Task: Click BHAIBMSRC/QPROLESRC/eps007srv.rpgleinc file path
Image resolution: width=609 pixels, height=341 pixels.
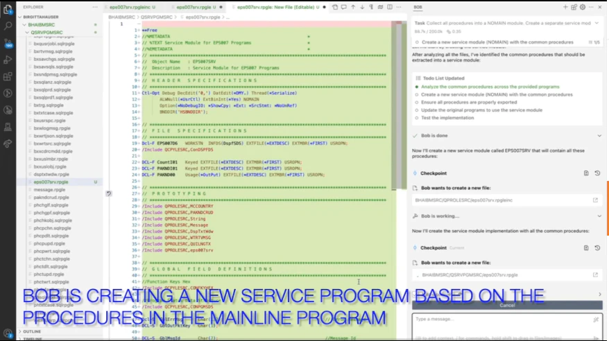Action: pyautogui.click(x=464, y=200)
